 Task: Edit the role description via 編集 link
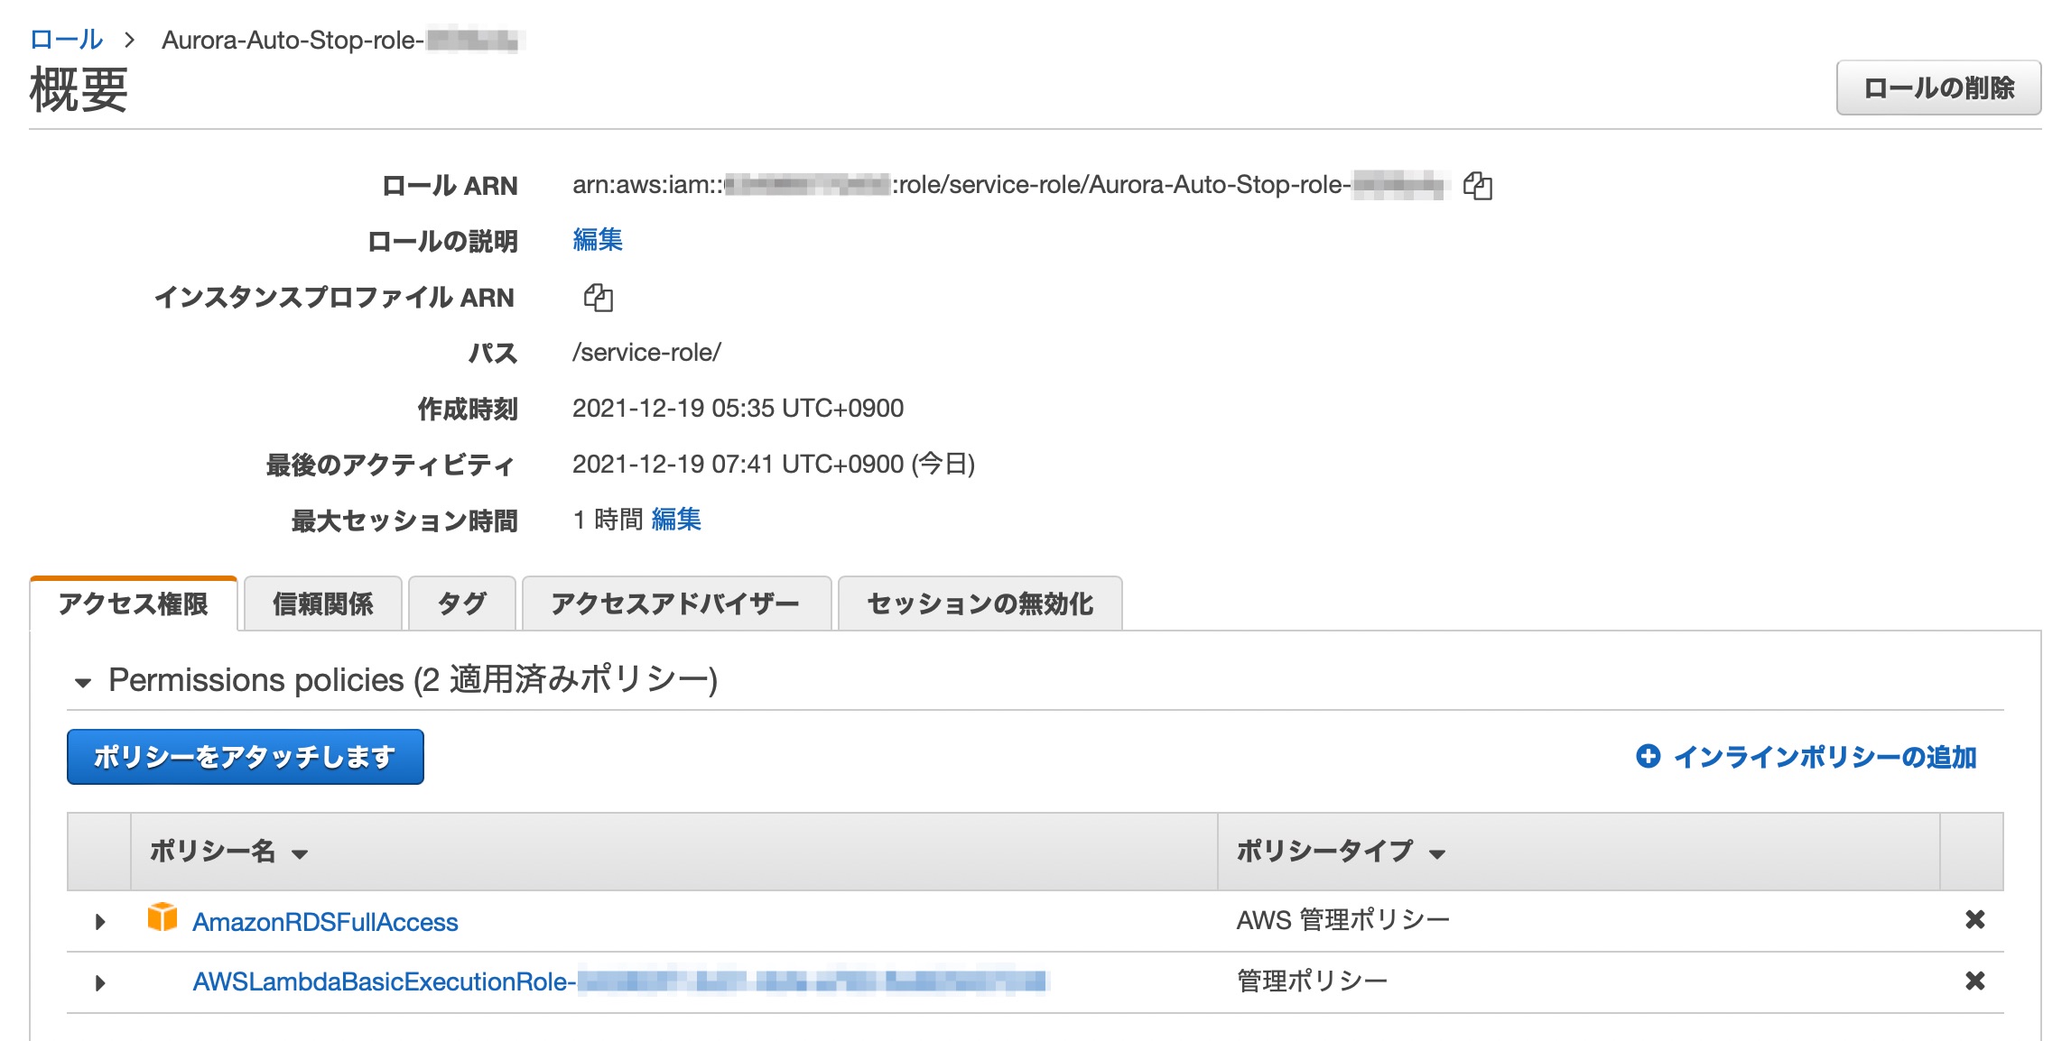click(x=597, y=240)
